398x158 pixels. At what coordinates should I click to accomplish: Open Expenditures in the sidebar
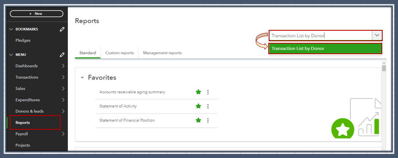(x=27, y=100)
